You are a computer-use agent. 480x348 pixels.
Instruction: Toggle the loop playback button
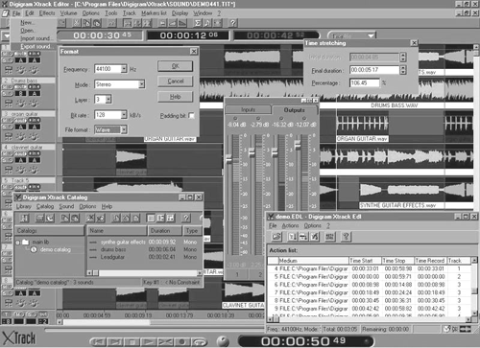[200, 342]
